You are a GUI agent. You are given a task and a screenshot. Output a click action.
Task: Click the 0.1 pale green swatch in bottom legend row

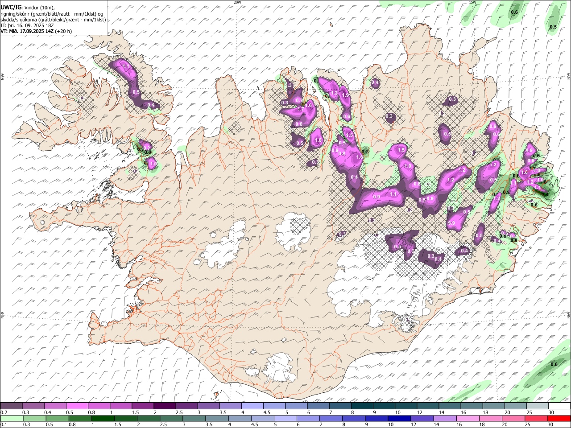click(x=12, y=418)
